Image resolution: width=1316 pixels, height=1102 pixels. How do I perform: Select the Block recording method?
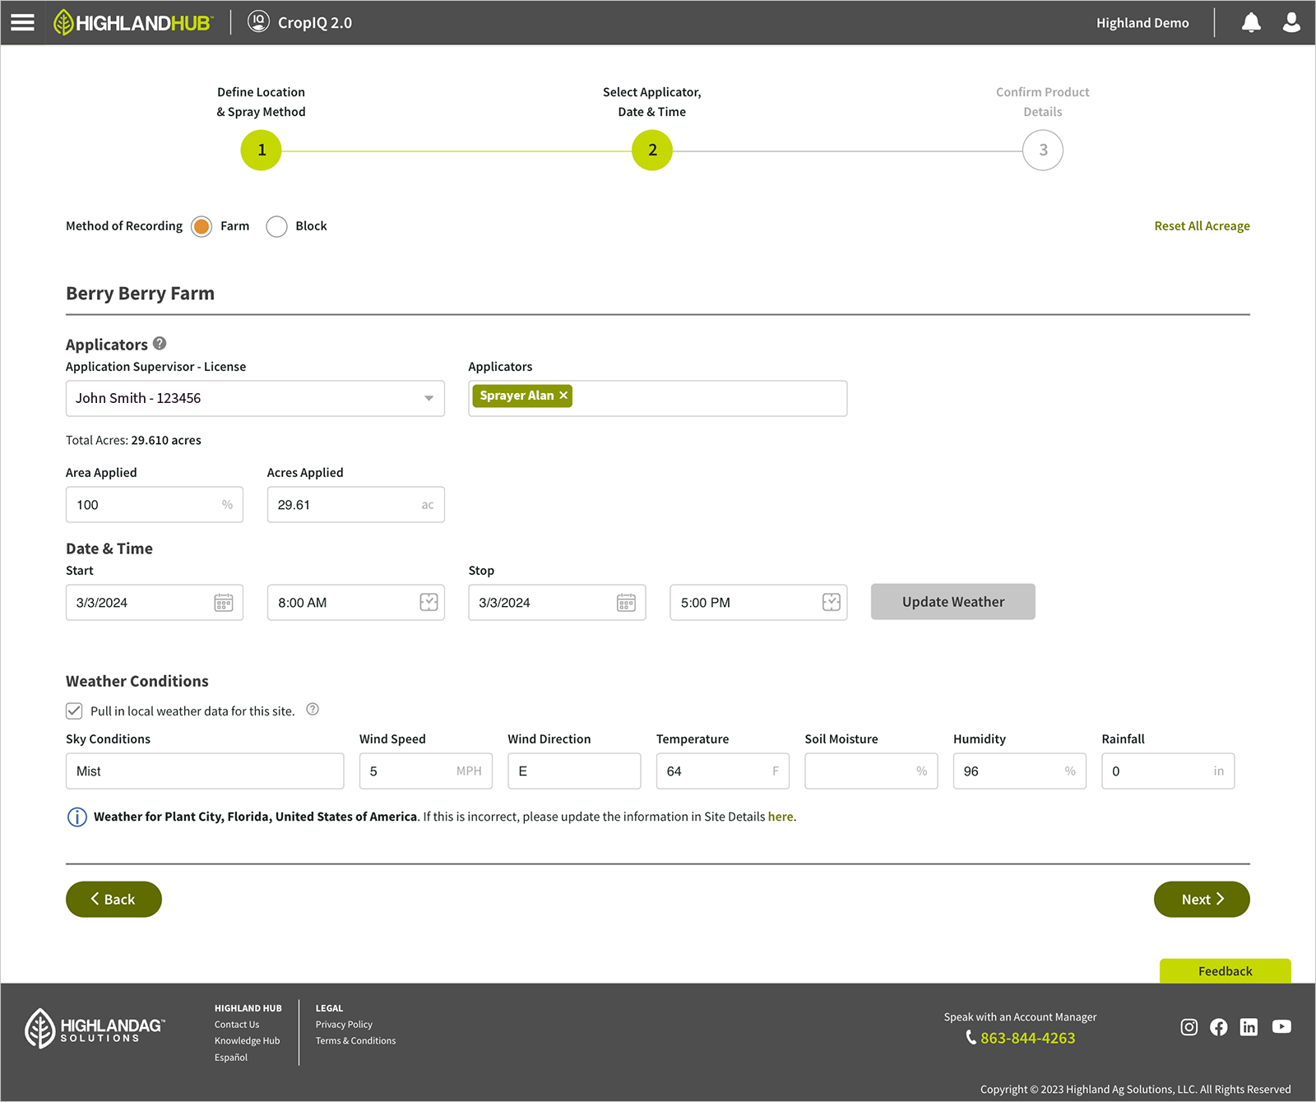[x=276, y=226]
